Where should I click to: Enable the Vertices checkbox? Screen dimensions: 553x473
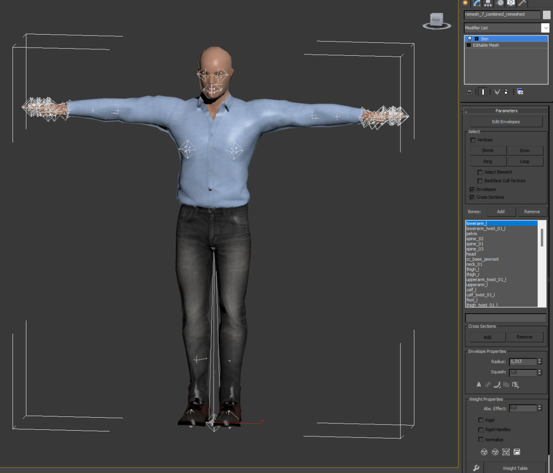473,140
